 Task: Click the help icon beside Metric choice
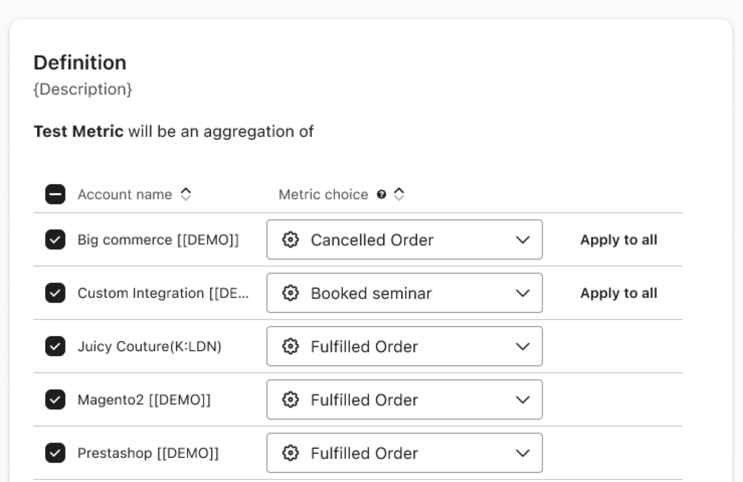click(382, 194)
